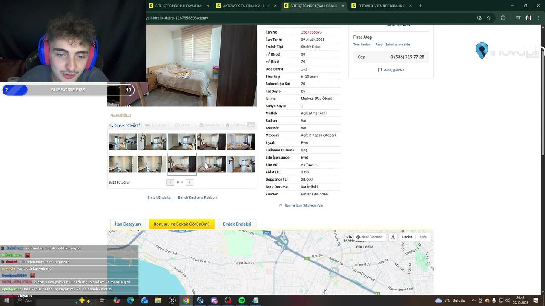Viewport: 545px width, 306px height.
Task: Open OBS Studio from taskbar
Action: (228, 300)
